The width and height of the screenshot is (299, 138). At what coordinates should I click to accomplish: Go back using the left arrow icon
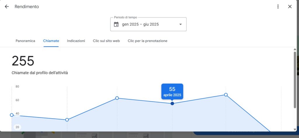coord(7,7)
